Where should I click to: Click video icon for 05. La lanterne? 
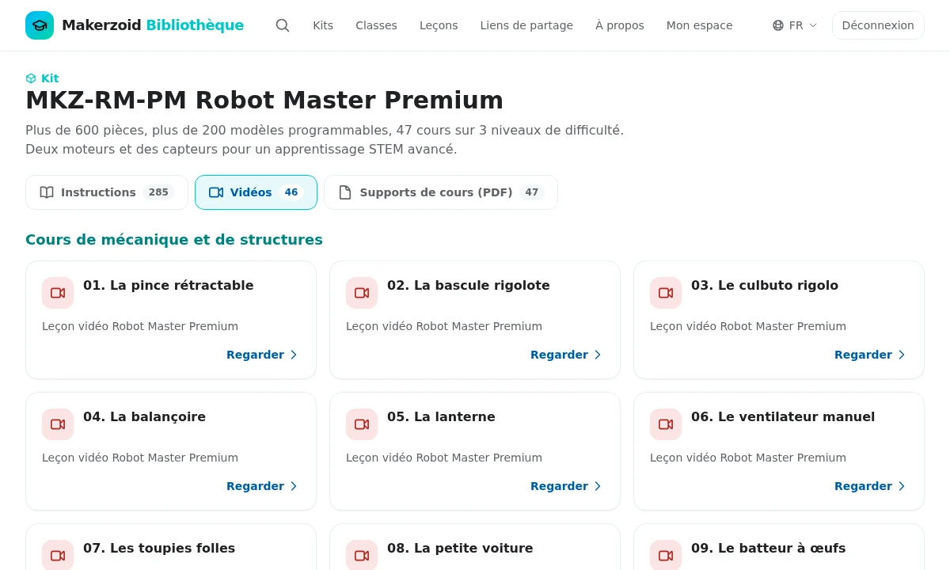pos(362,424)
